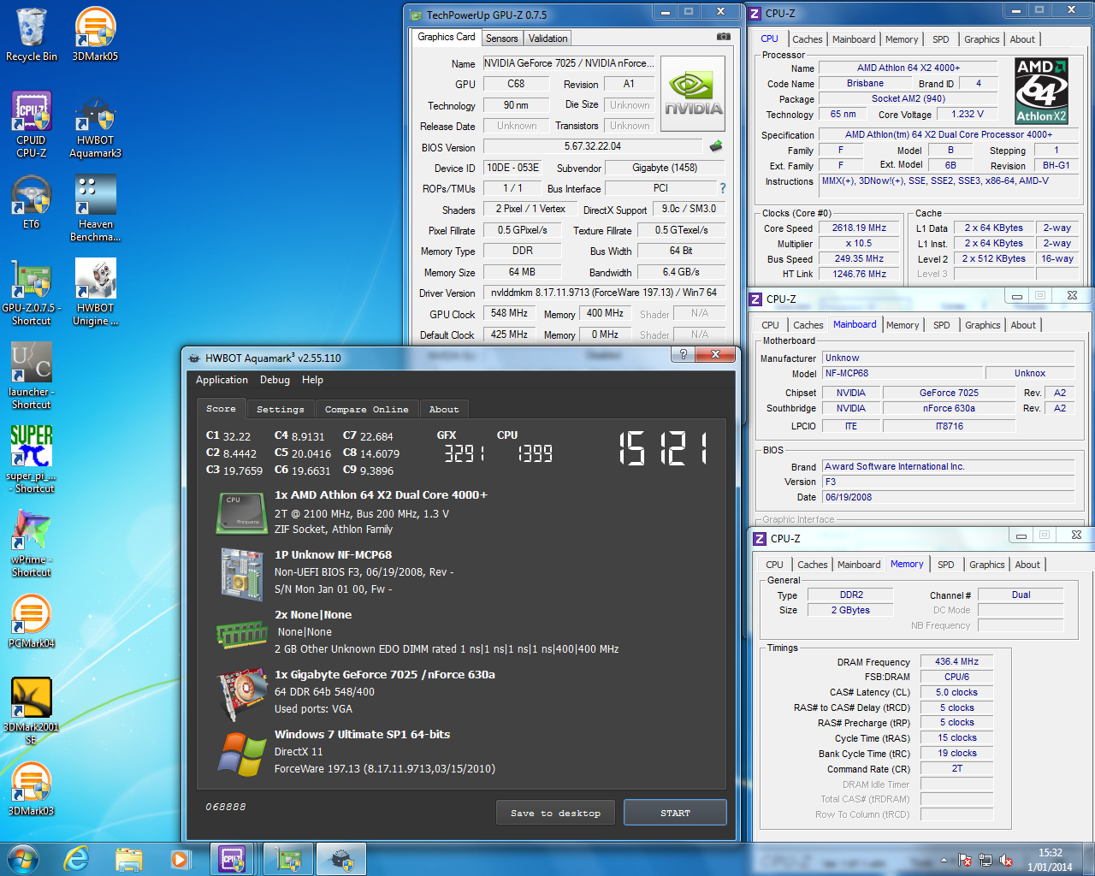
Task: Click the DRAM Frequency value 436.4 MHz
Action: click(x=956, y=661)
